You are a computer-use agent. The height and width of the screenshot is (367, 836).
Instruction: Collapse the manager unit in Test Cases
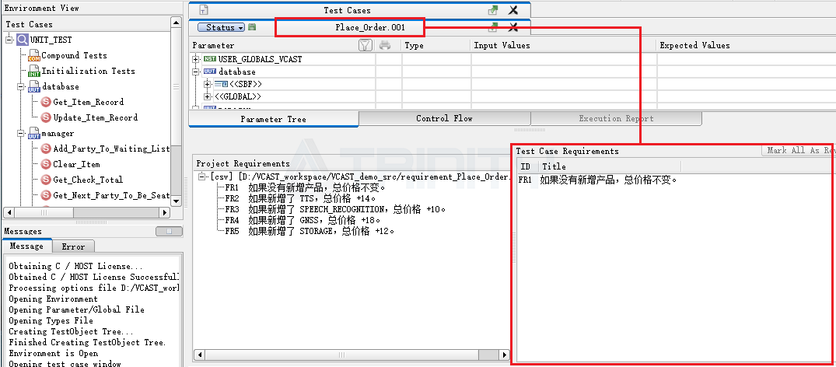click(x=22, y=133)
